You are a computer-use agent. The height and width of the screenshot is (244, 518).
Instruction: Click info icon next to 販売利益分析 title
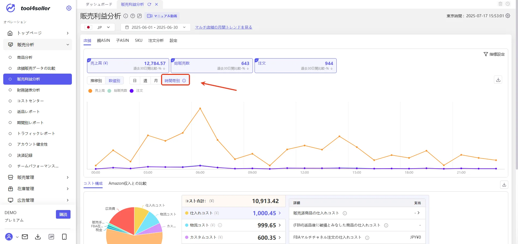pyautogui.click(x=126, y=16)
